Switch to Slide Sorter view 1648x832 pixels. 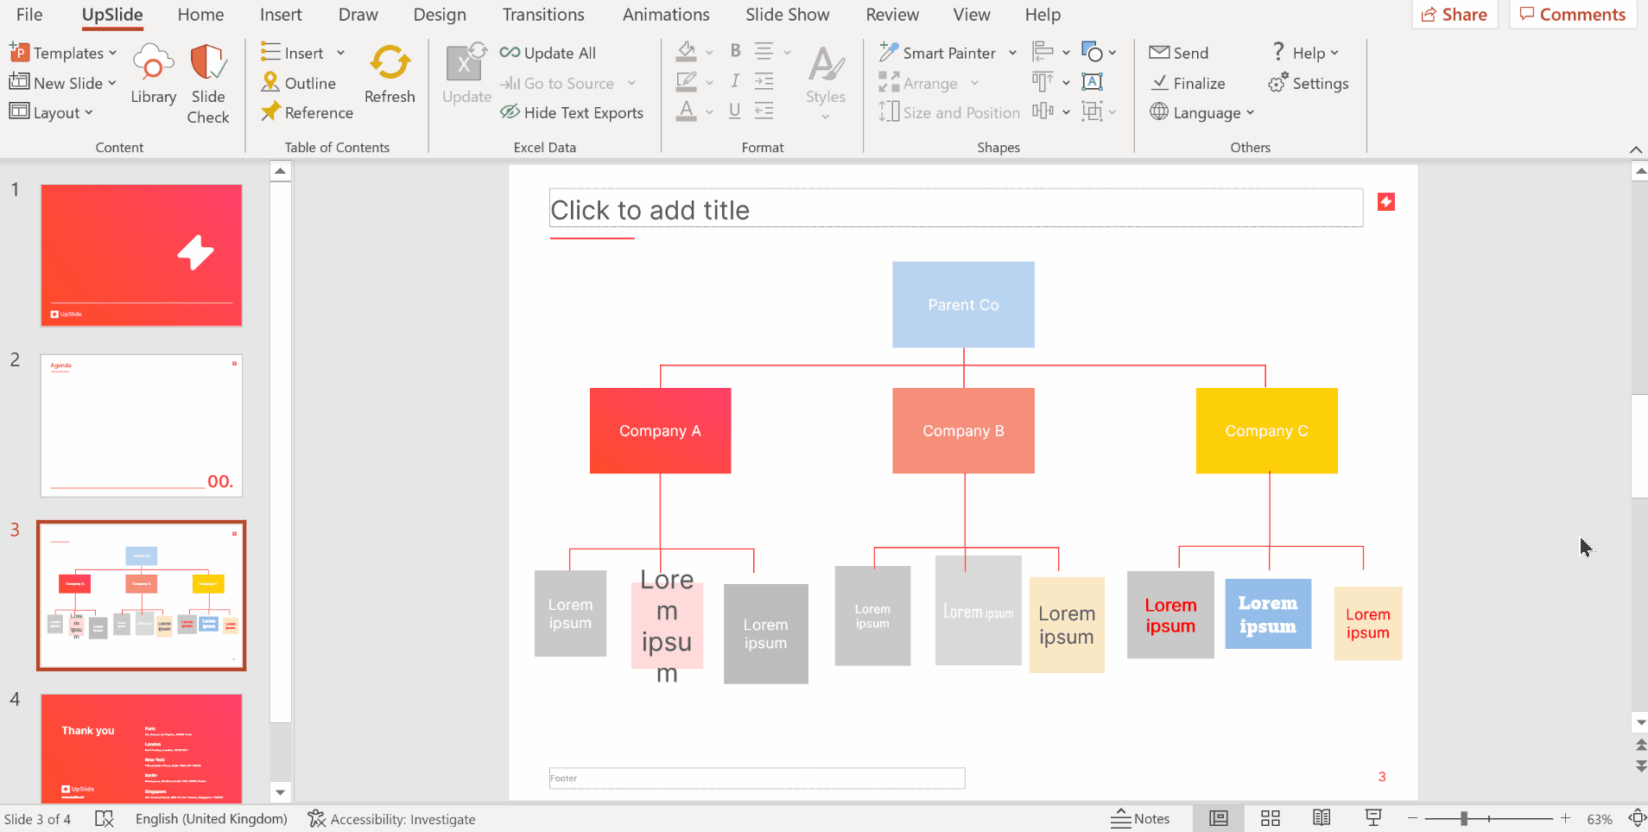[x=1270, y=818]
